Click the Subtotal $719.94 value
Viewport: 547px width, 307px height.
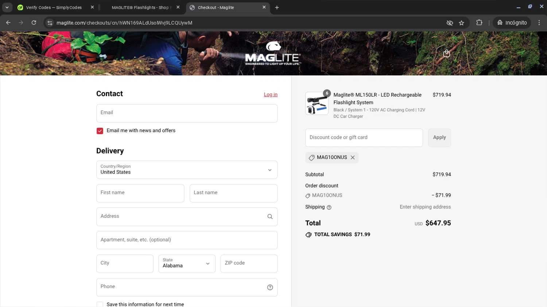[442, 174]
